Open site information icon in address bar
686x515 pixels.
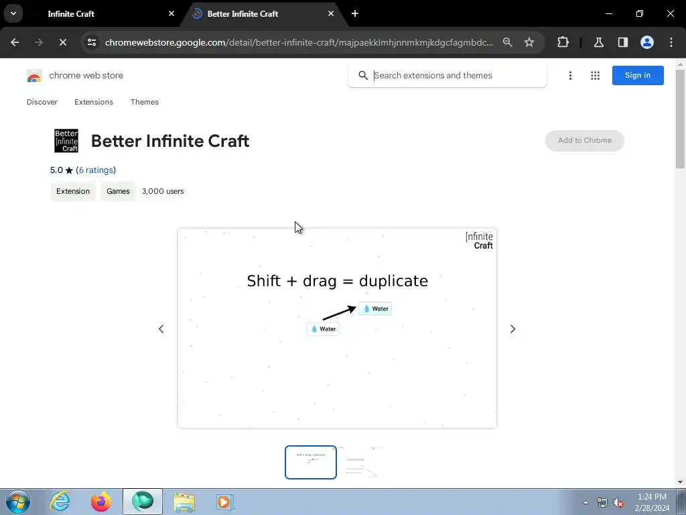click(91, 42)
